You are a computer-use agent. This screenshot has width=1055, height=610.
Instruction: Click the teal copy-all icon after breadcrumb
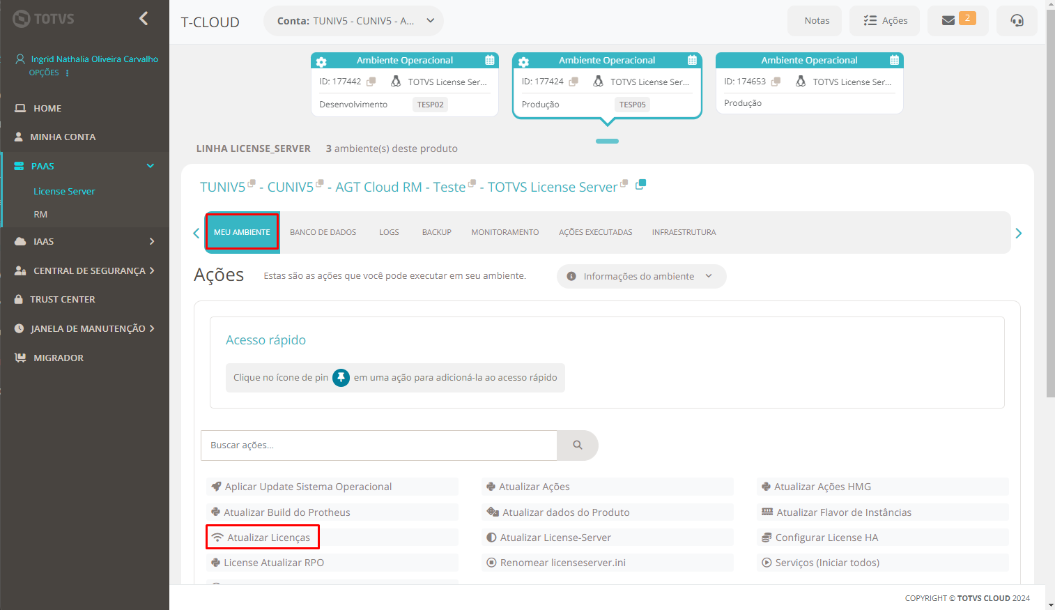click(641, 184)
